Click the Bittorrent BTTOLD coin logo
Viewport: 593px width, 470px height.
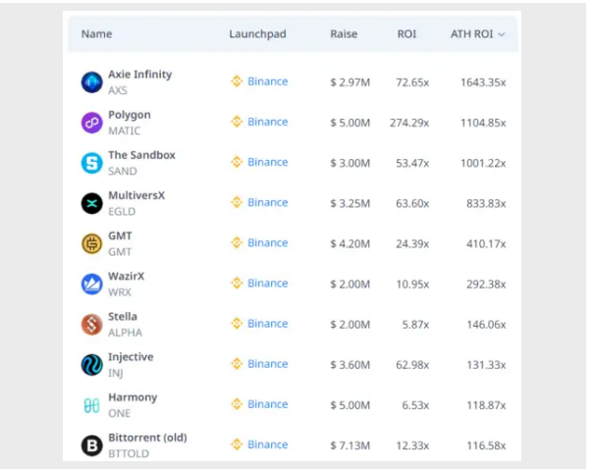pyautogui.click(x=92, y=445)
